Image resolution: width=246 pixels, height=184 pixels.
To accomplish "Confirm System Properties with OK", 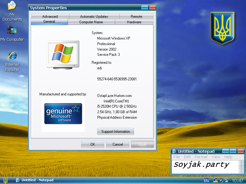I will [x=93, y=144].
